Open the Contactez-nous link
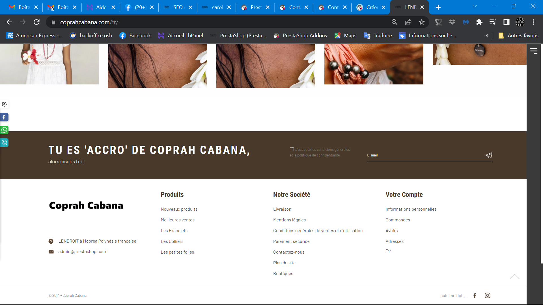 [x=289, y=252]
